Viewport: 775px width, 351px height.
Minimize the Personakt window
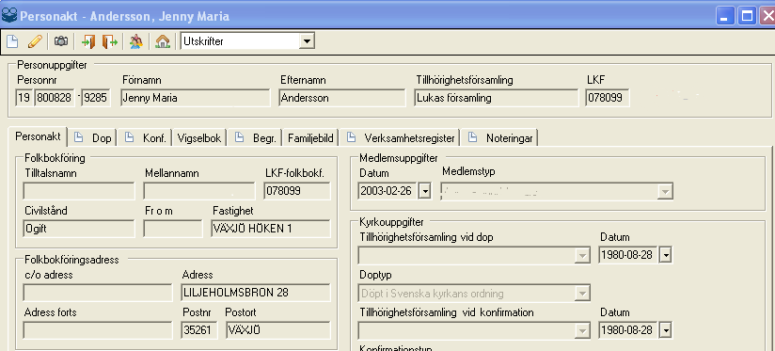(x=725, y=16)
